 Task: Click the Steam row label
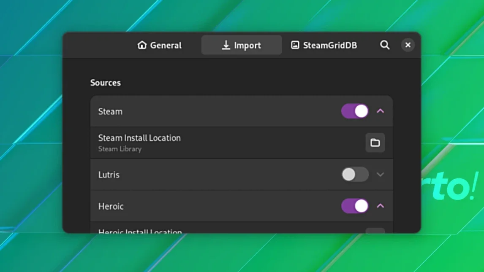tap(110, 111)
